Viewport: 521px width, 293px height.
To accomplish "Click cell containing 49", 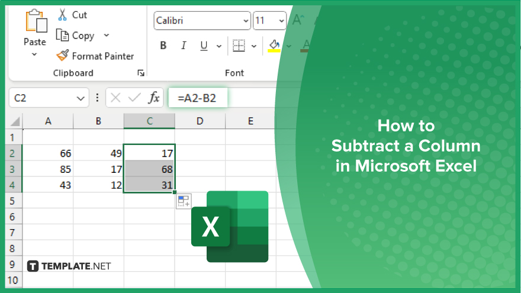I will [98, 153].
